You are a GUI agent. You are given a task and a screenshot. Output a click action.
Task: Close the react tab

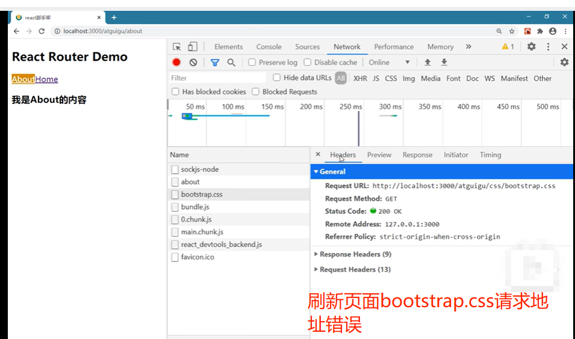[x=99, y=17]
